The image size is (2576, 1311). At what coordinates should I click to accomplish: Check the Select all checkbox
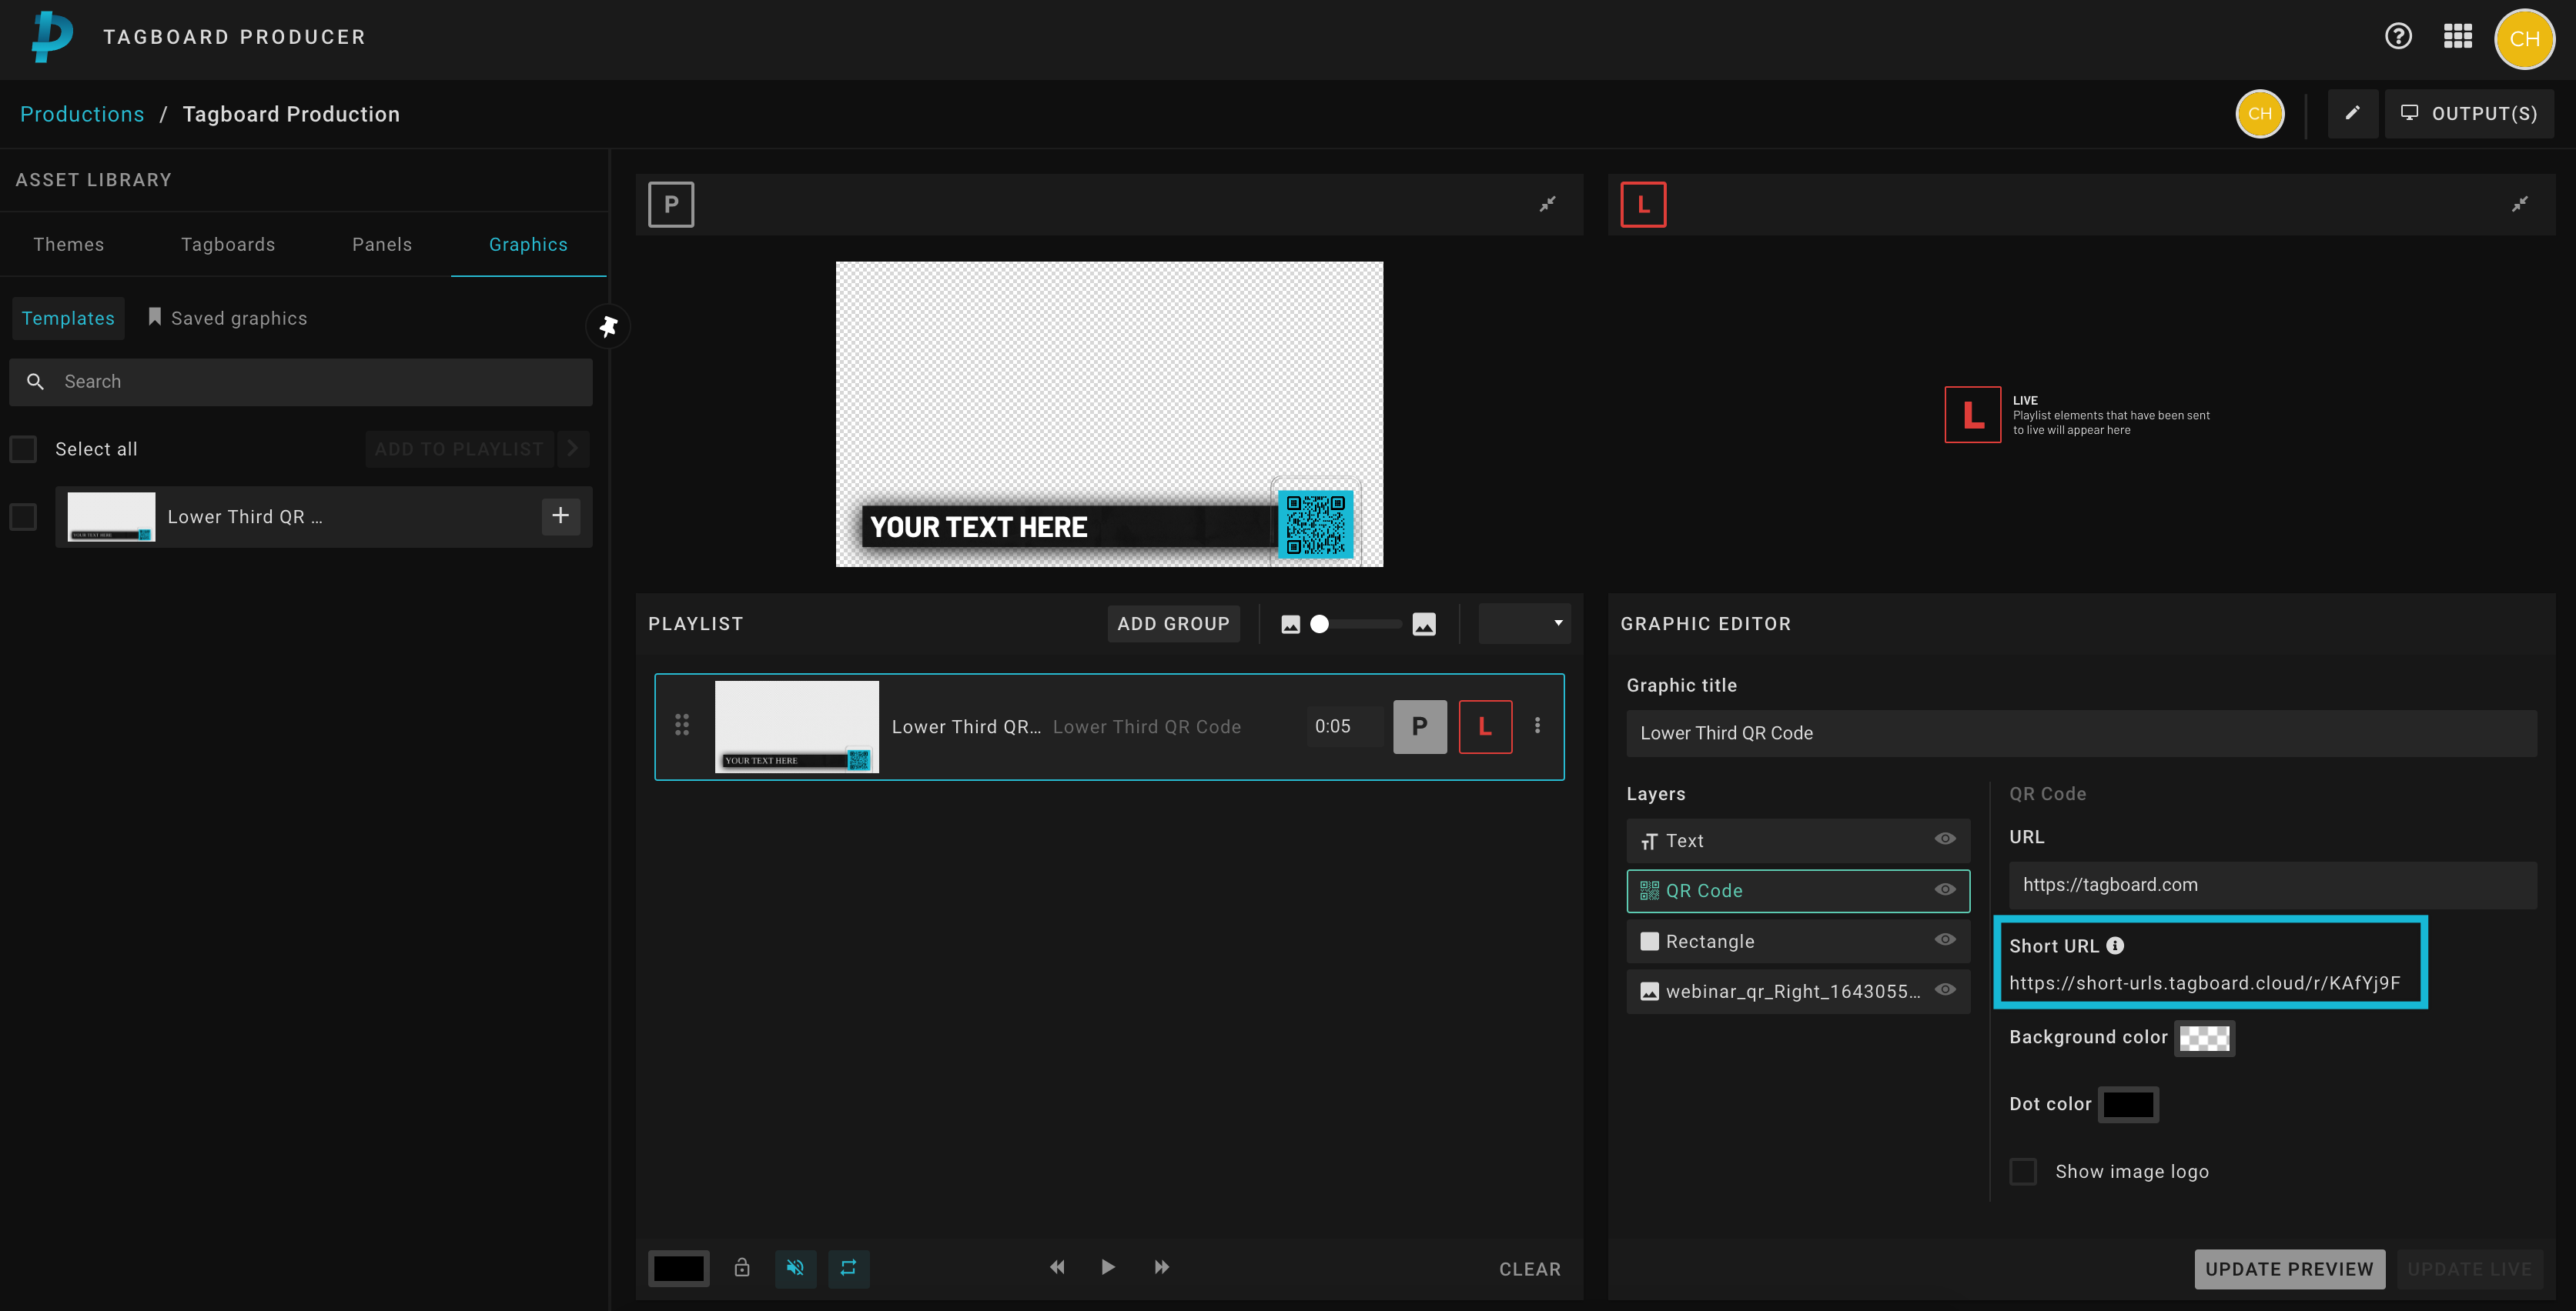(23, 449)
